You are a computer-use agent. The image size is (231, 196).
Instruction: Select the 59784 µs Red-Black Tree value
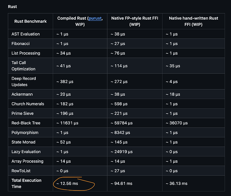tap(121, 123)
